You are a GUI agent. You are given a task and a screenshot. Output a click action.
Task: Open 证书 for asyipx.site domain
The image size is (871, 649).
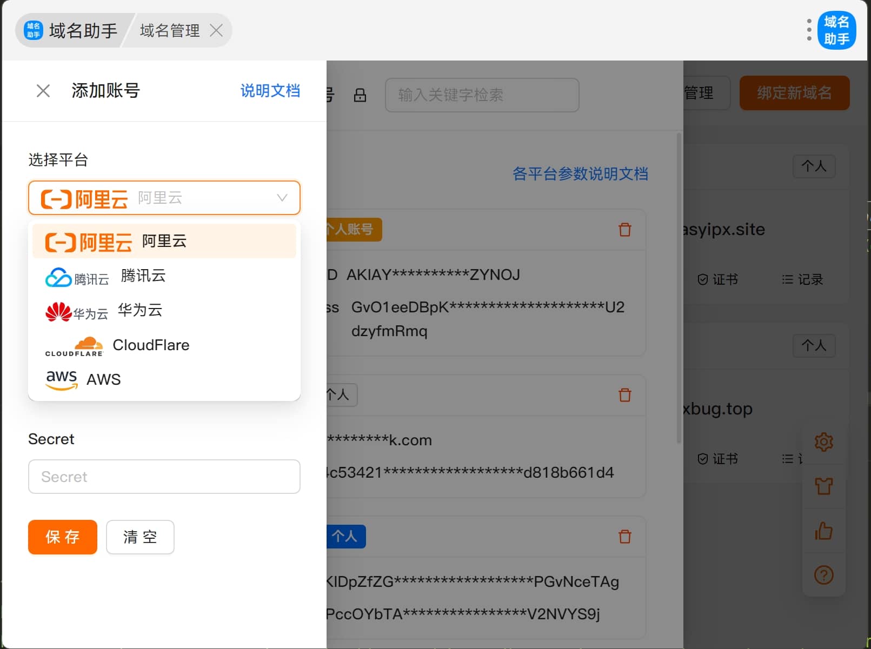717,279
